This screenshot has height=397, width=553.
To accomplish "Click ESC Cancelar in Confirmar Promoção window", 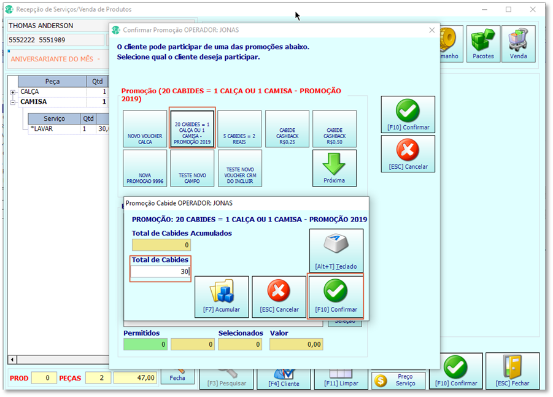I will coord(408,154).
